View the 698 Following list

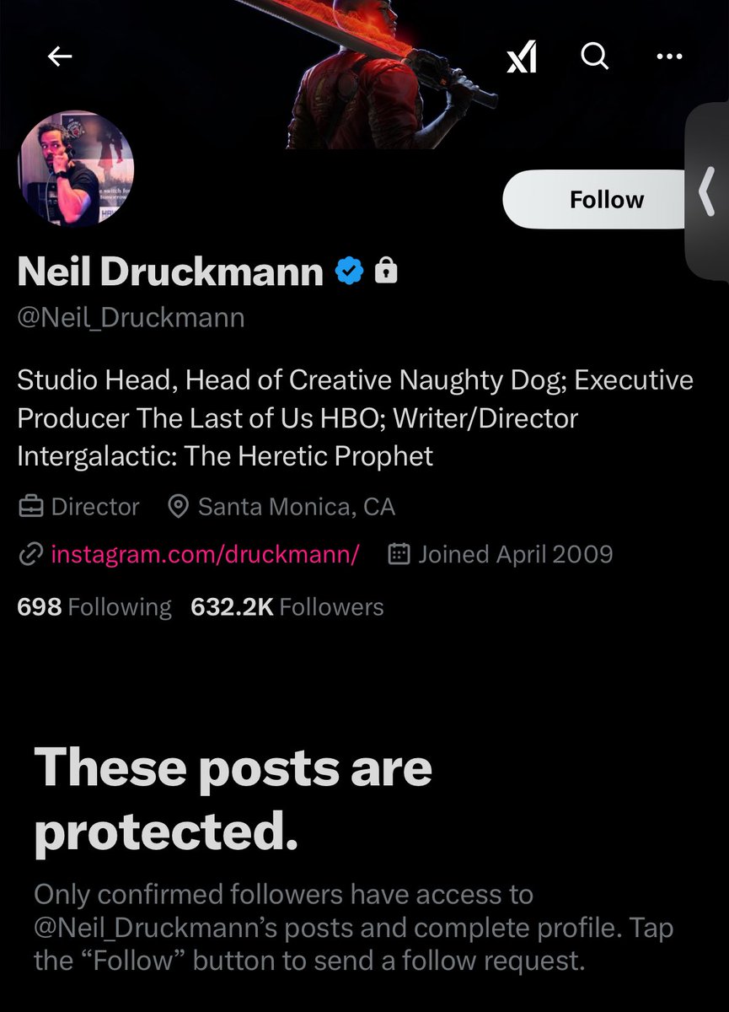point(94,607)
